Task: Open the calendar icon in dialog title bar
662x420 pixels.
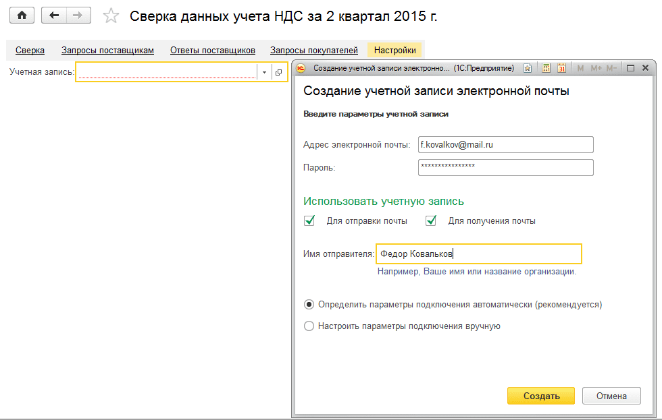Action: [x=561, y=68]
